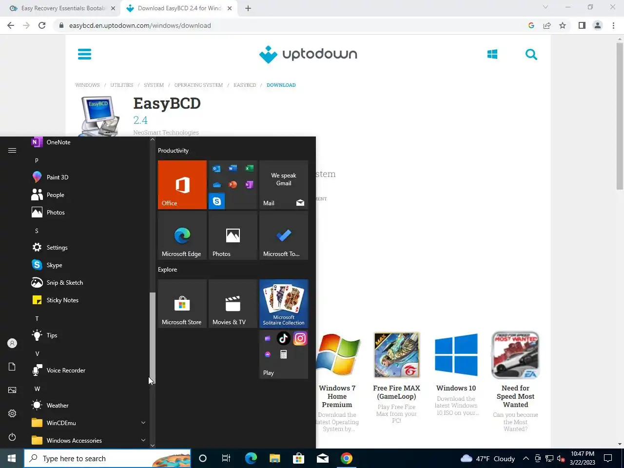This screenshot has height=468, width=624.
Task: Open a new Chrome tab
Action: click(248, 8)
